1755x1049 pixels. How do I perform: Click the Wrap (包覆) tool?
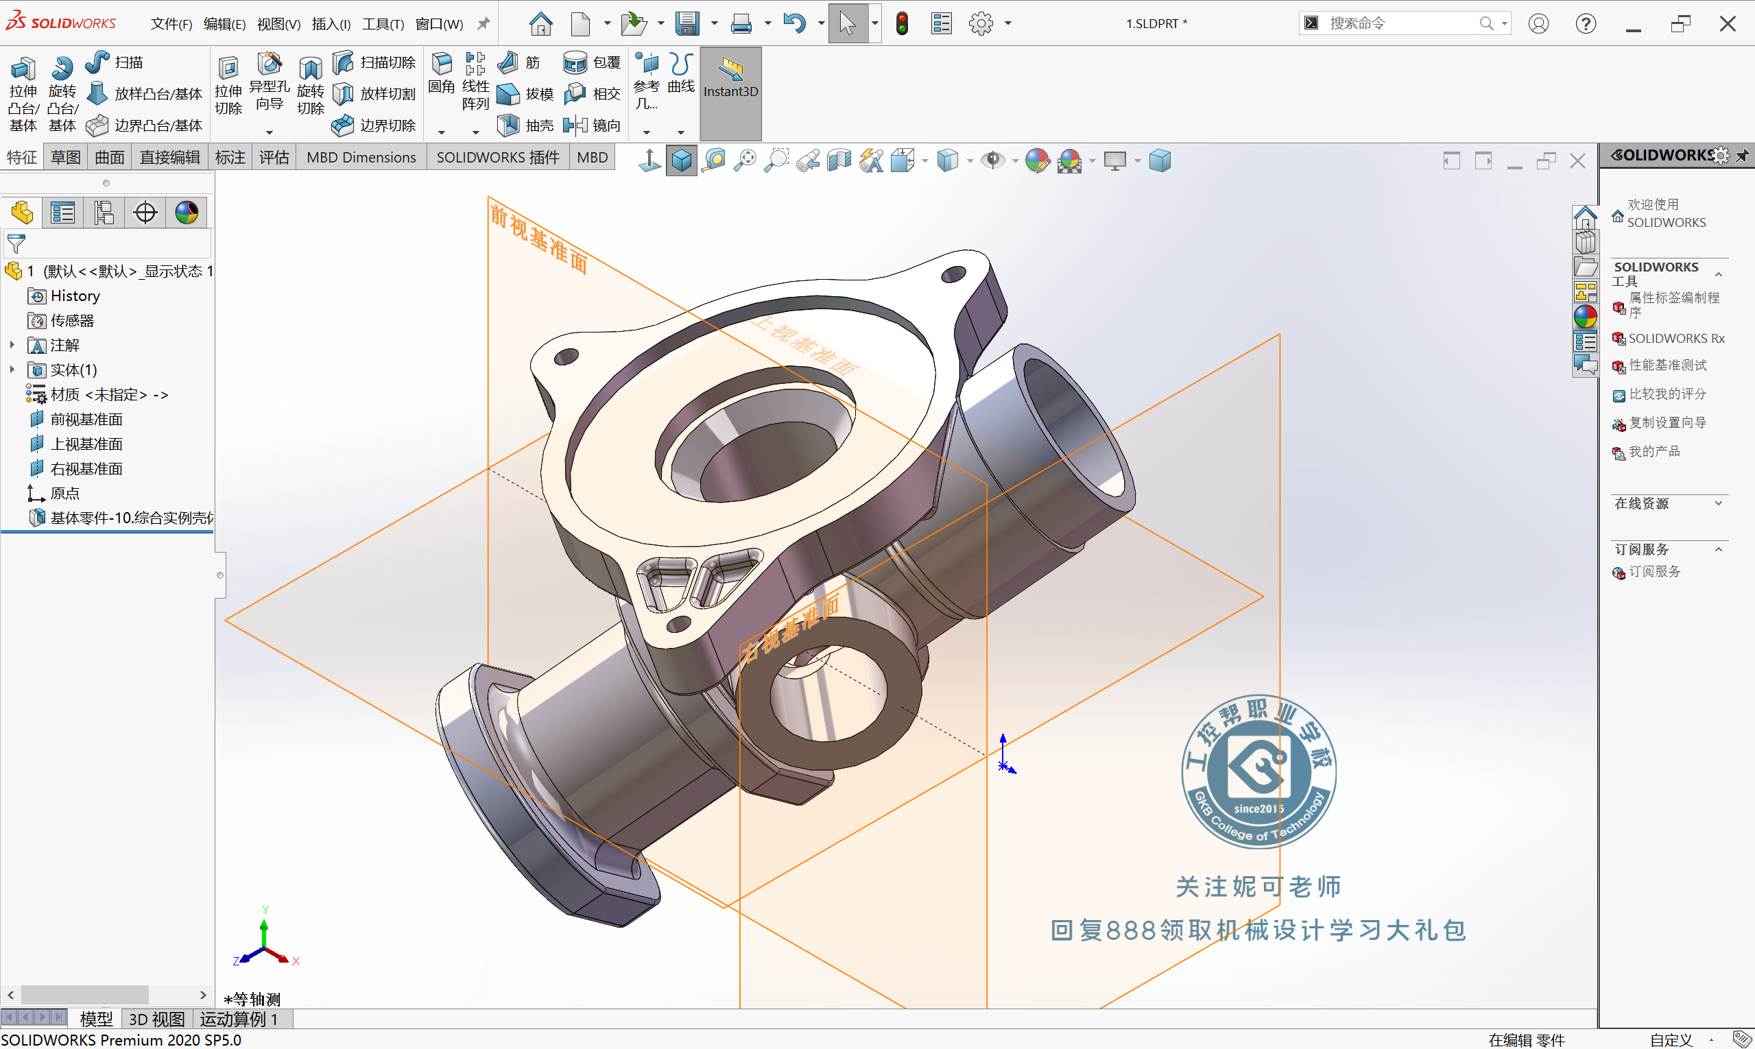[592, 62]
